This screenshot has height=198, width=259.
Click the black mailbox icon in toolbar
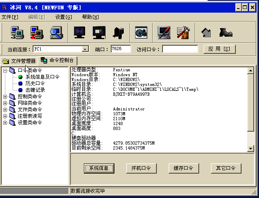click(119, 33)
